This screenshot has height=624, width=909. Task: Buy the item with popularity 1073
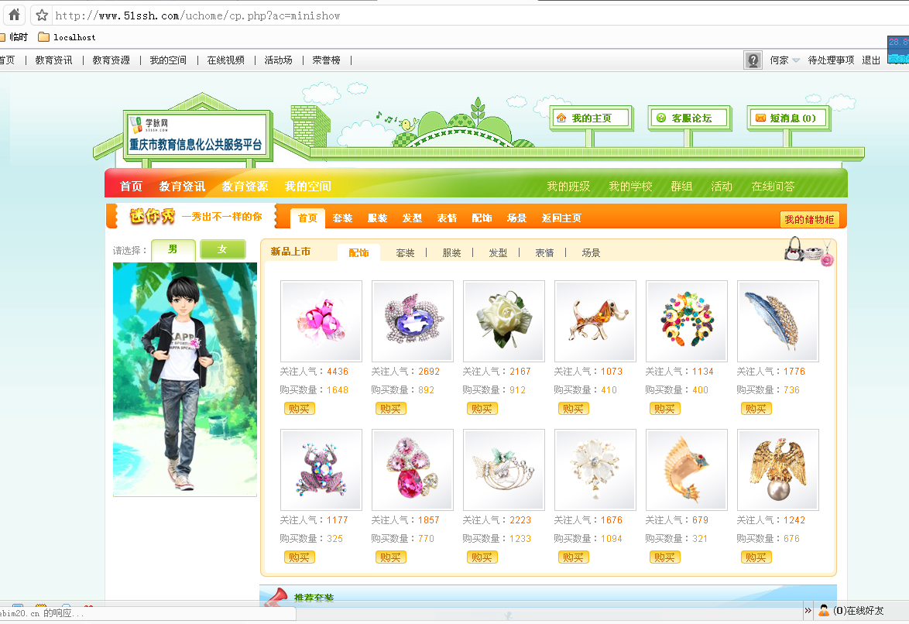tap(573, 409)
